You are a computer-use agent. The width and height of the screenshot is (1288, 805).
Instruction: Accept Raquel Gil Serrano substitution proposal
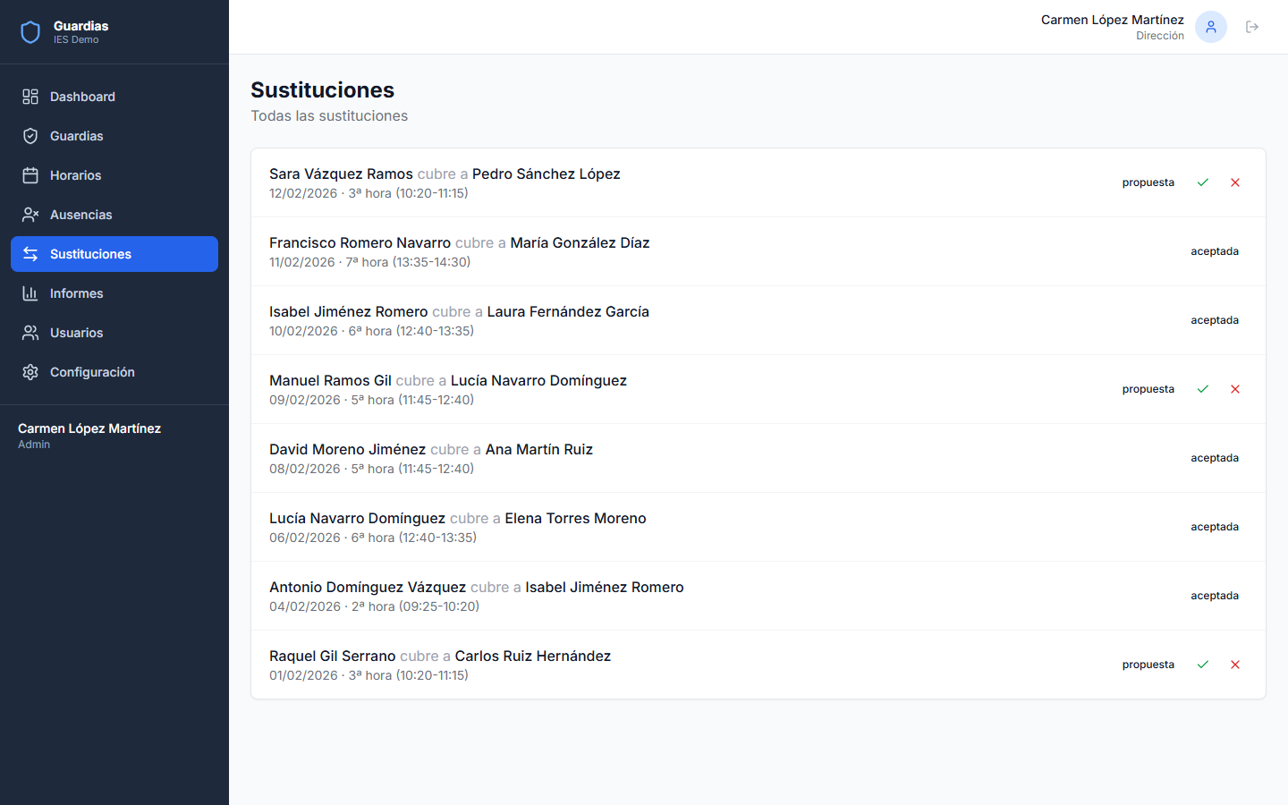(1203, 665)
